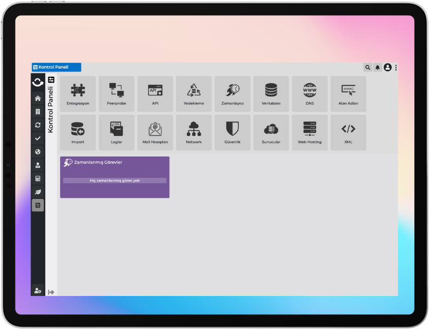
Task: Click the API tile icon
Action: pos(155,91)
